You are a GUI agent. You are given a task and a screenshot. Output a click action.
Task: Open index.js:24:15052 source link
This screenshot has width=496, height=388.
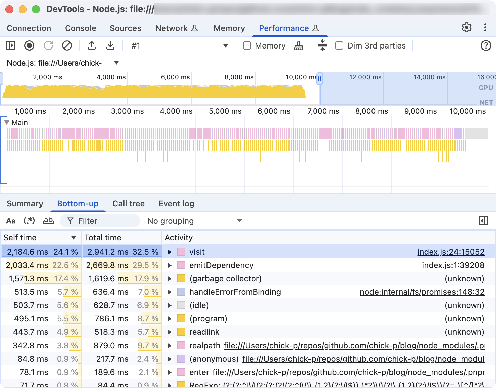point(451,252)
